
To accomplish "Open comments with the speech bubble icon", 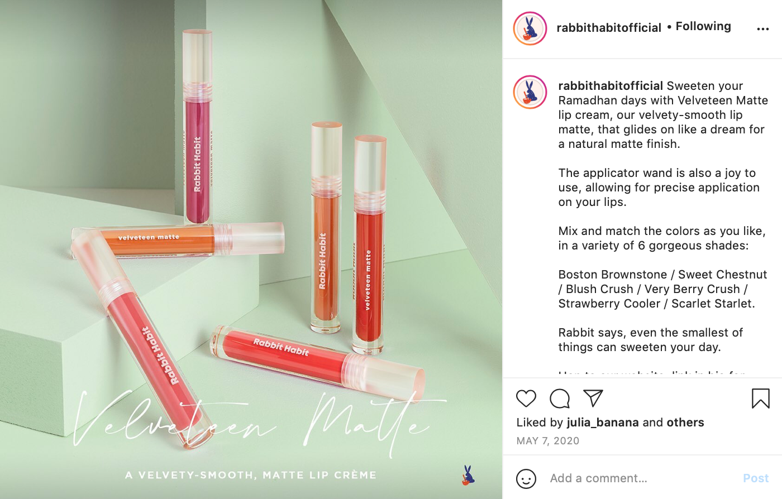I will click(x=559, y=399).
